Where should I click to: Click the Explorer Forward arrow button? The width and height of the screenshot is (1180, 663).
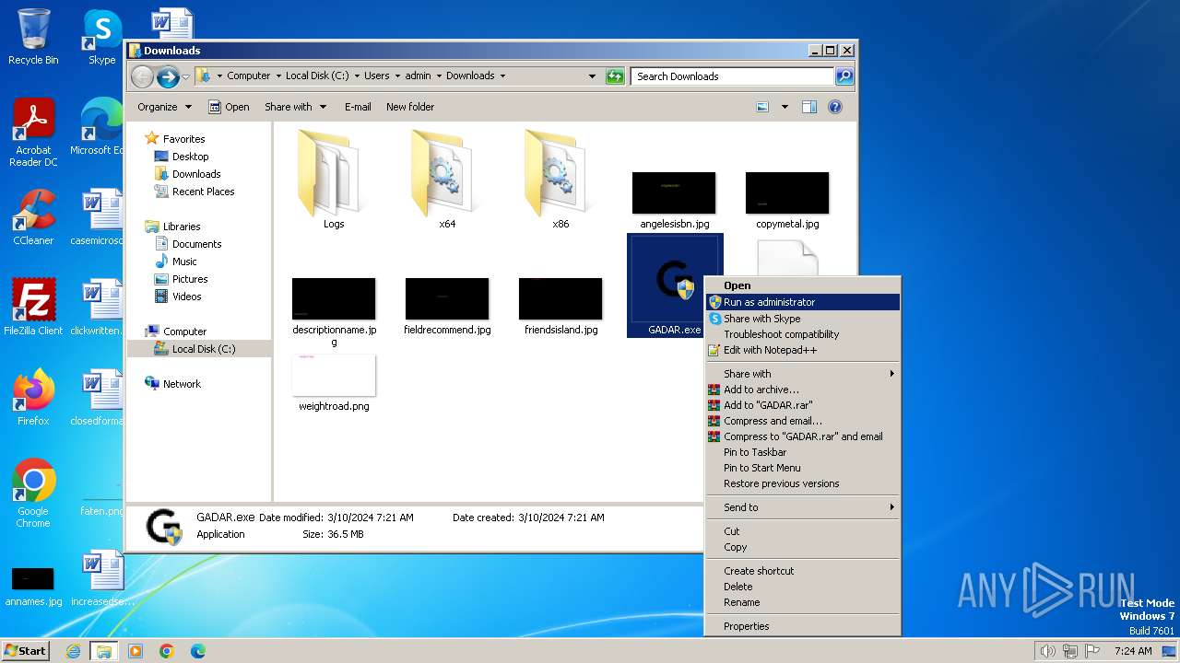167,76
